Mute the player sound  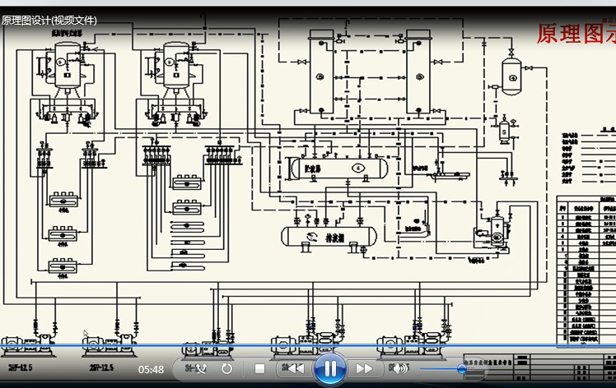[400, 369]
